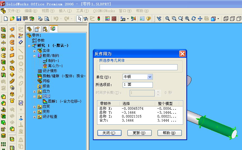Expand the 应变 results folder
The height and width of the screenshot is (150, 242).
[x=34, y=107]
